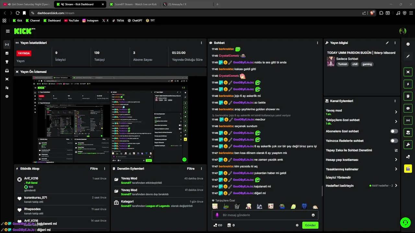This screenshot has width=415, height=233.
Task: Open three-dot menu of Kanal Eylemleri panel
Action: click(x=395, y=101)
